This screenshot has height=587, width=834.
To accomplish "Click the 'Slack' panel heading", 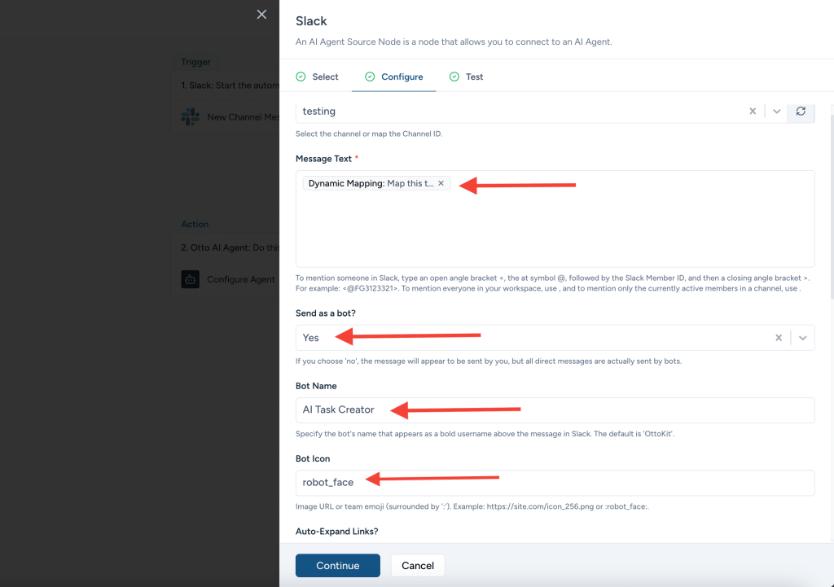I will pos(311,21).
